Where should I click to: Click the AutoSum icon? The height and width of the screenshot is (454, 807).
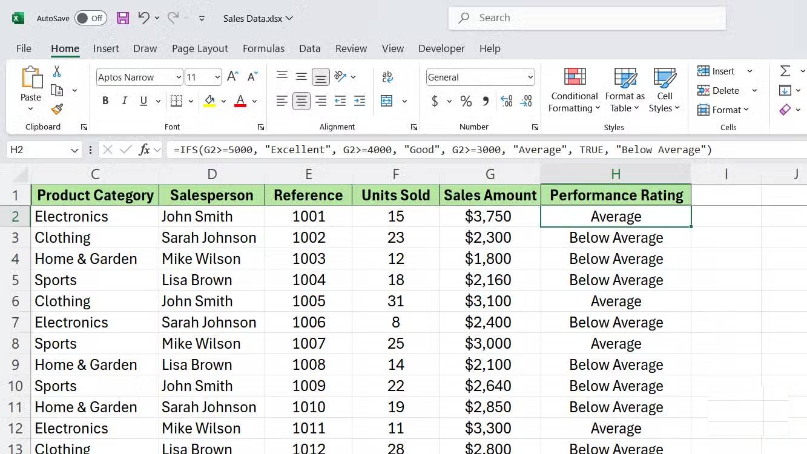(x=786, y=71)
